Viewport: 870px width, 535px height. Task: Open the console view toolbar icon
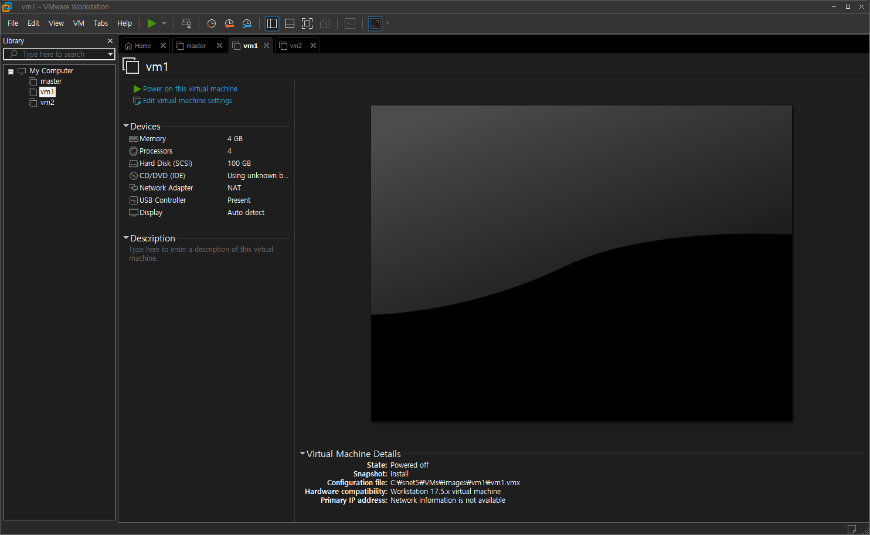pos(350,23)
